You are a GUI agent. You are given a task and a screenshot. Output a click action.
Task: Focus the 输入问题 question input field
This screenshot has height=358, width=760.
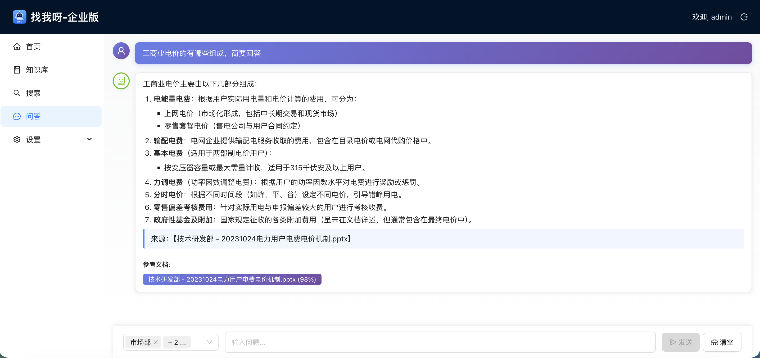click(x=440, y=342)
